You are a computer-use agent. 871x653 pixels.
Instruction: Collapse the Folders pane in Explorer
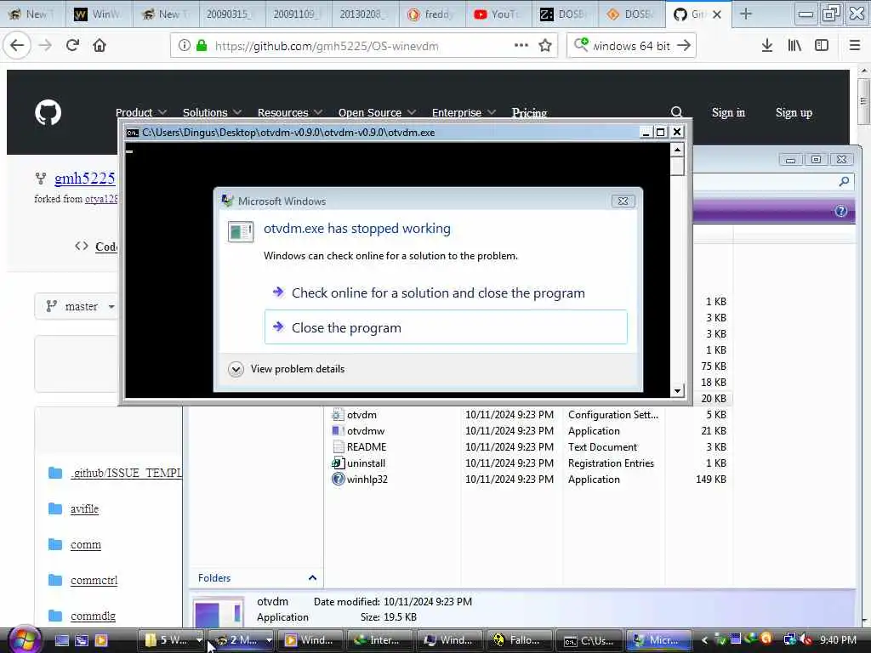pos(312,578)
